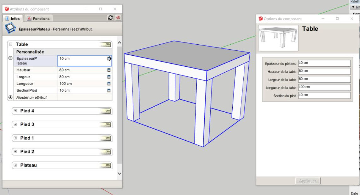
Task: Toggle the formula view (=fx) icon
Action: (118, 18)
